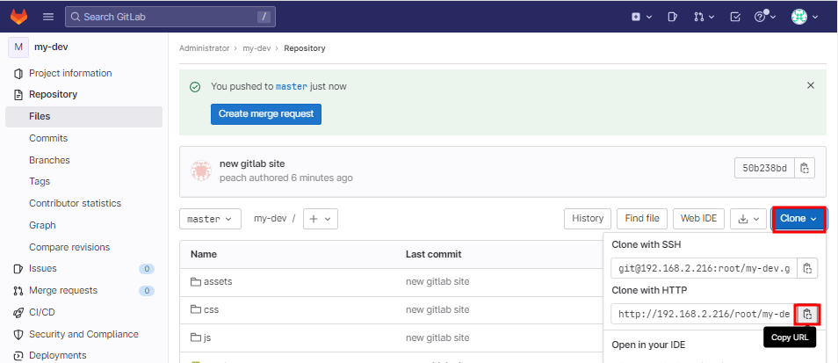Click css row commit message
This screenshot has width=838, height=363.
tap(437, 309)
